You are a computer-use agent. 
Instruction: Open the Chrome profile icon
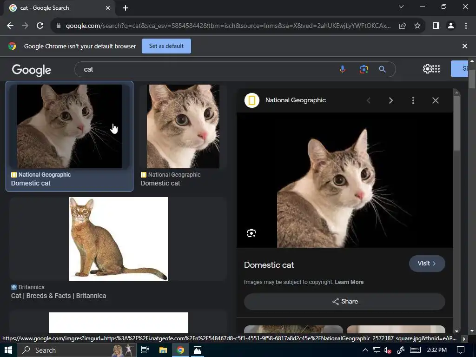451,26
